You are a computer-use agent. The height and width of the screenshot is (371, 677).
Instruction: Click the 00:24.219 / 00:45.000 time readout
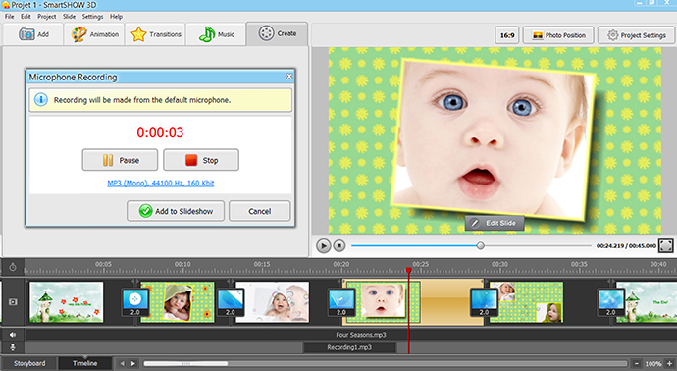coord(626,245)
